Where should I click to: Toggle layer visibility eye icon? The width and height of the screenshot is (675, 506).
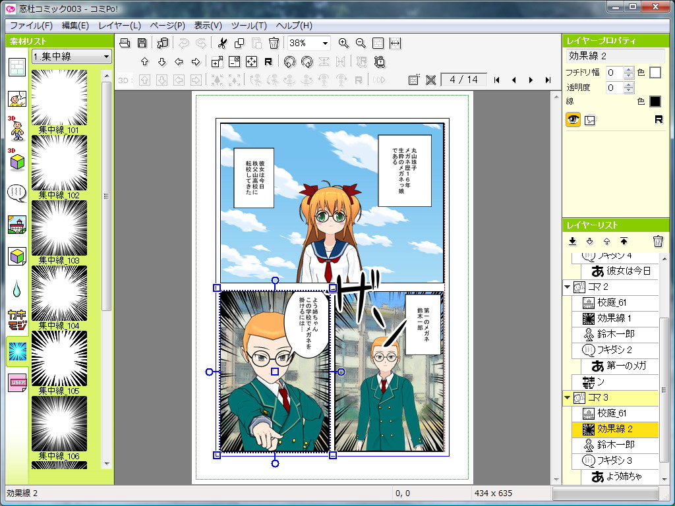[573, 120]
